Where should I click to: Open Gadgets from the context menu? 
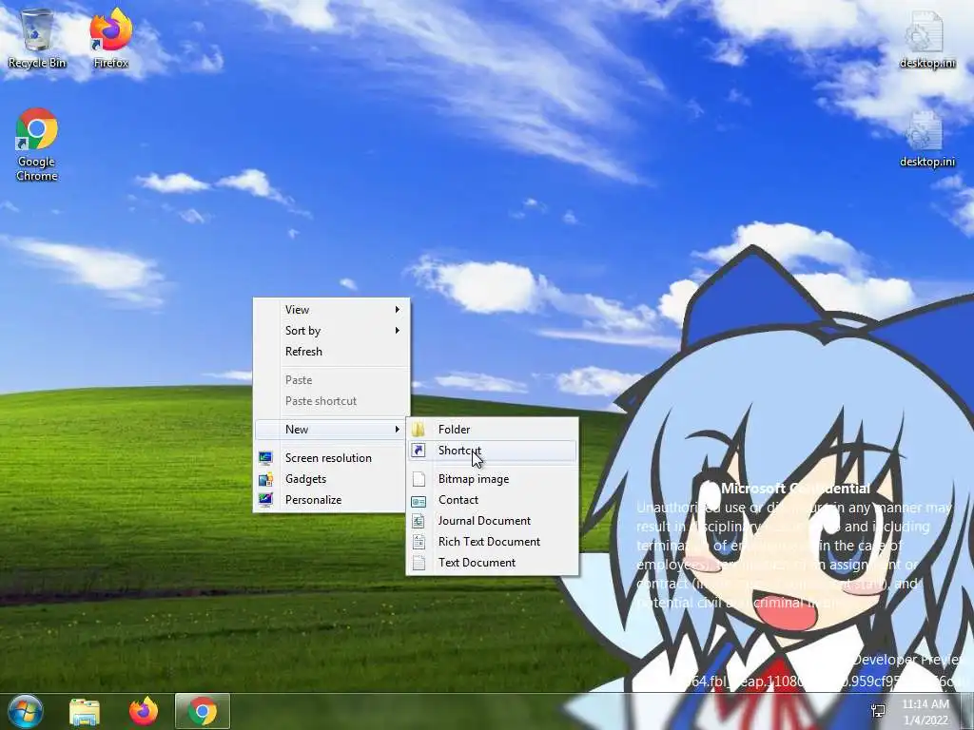point(330,479)
